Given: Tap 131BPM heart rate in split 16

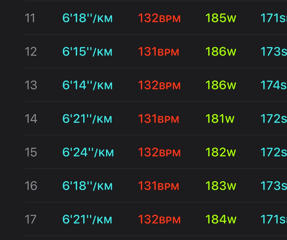Looking at the screenshot, I should 158,186.
